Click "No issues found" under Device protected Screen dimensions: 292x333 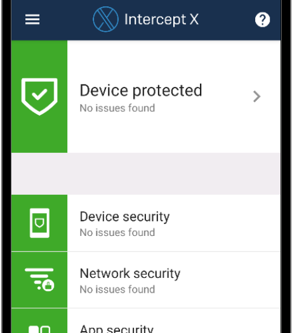117,108
